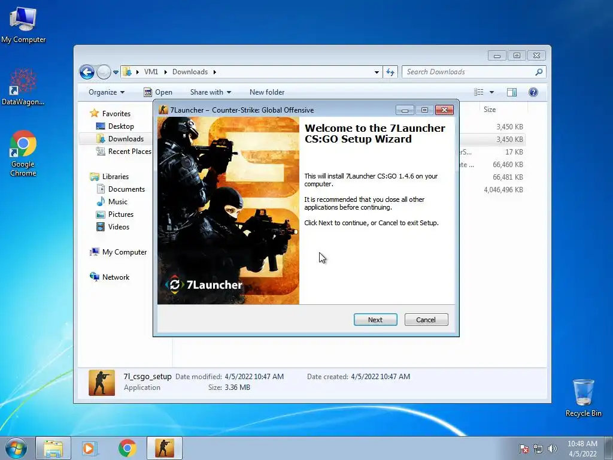Select the Recycle Bin desktop icon
Image resolution: width=613 pixels, height=460 pixels.
pos(583,398)
